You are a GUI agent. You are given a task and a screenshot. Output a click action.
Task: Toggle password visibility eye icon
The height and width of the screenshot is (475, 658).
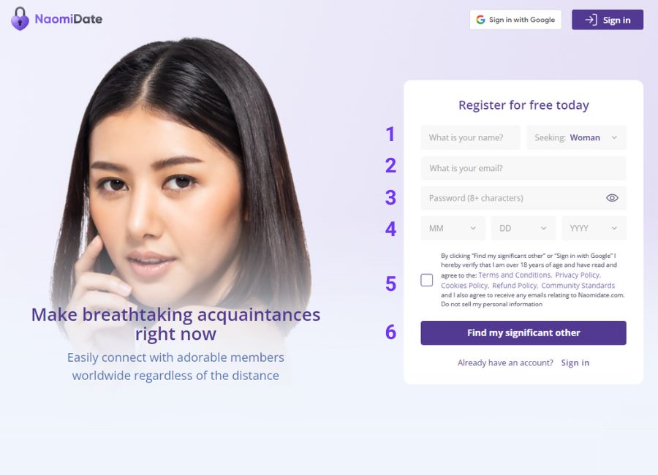click(x=612, y=197)
